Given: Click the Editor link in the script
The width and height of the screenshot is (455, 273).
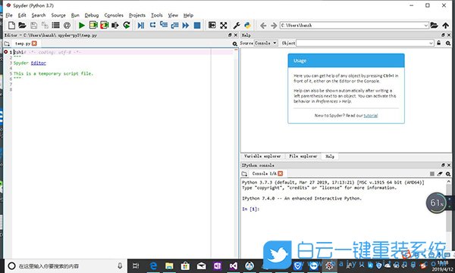Looking at the screenshot, I should [39, 63].
